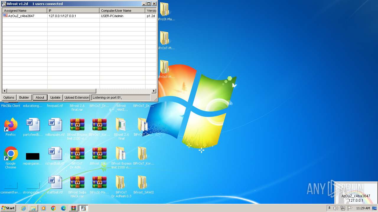Open Internet Explorer from the taskbar
378x212 pixels.
coord(23,208)
